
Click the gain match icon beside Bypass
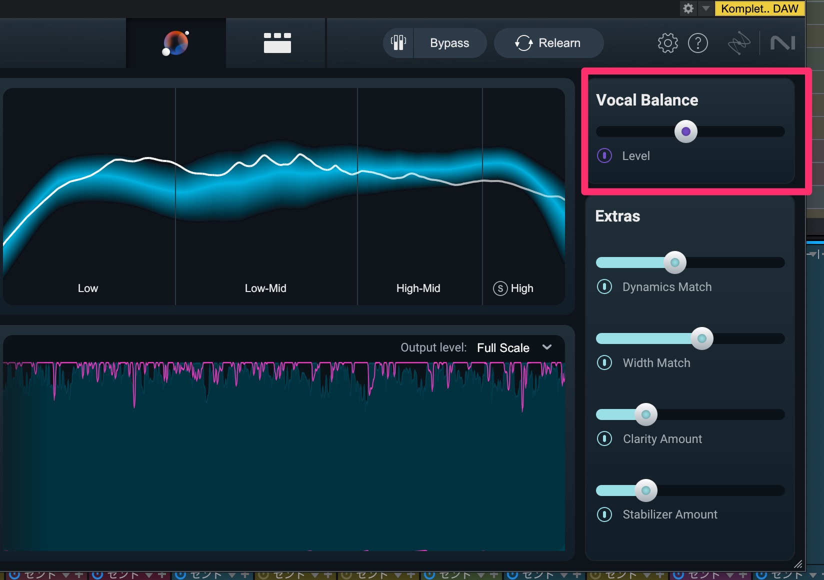[398, 43]
